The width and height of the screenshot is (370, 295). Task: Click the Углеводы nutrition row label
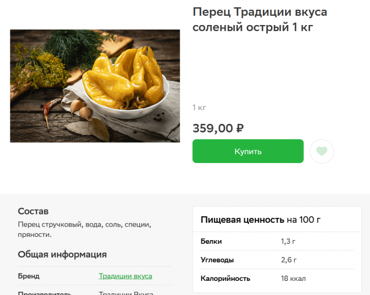point(217,260)
